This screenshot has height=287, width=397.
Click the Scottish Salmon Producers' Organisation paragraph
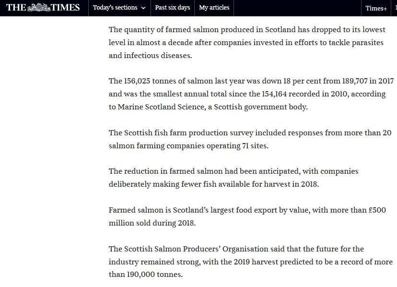[240, 262]
